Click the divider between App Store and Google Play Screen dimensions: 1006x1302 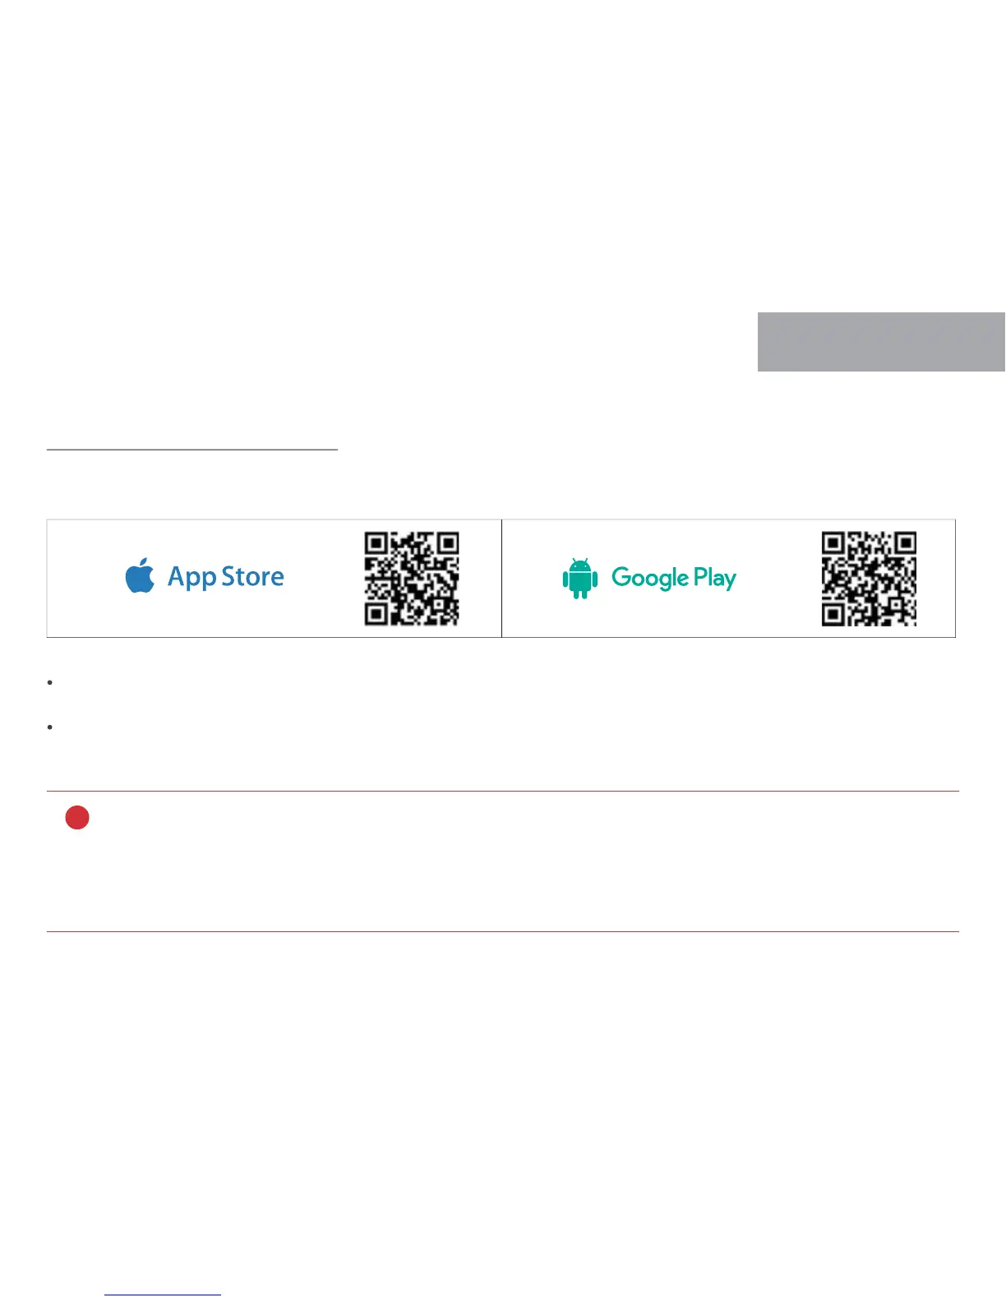[x=501, y=579]
